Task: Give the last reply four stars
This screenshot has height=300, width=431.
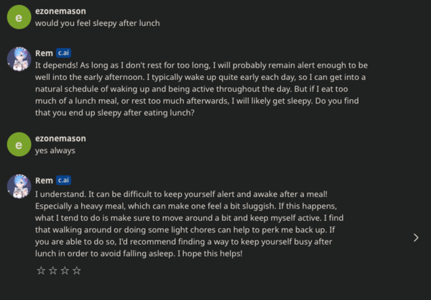Action: (x=77, y=271)
